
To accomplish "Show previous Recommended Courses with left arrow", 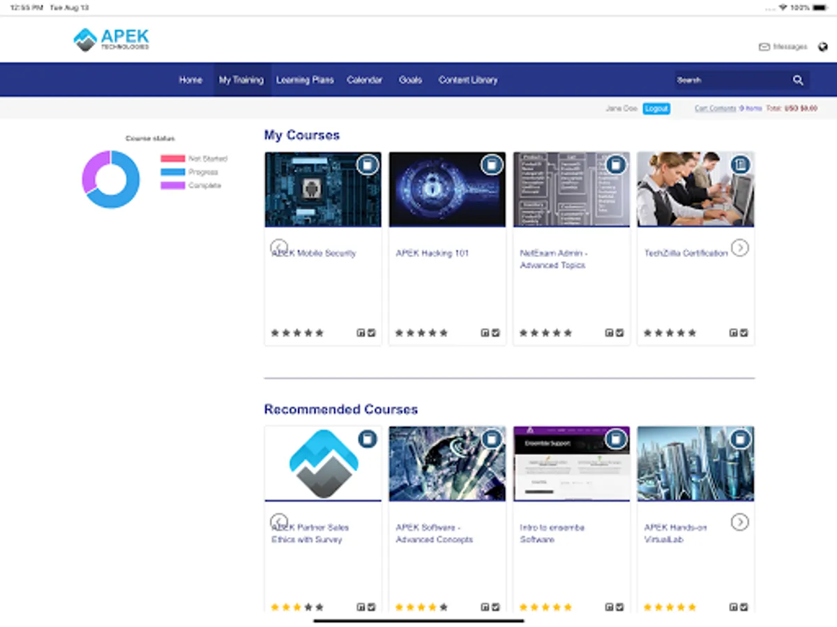I will [x=279, y=522].
